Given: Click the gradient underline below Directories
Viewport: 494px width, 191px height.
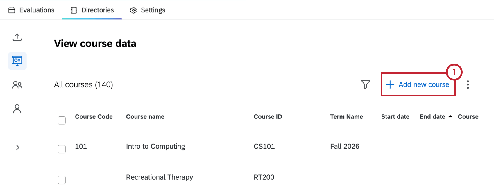Looking at the screenshot, I should [x=92, y=19].
